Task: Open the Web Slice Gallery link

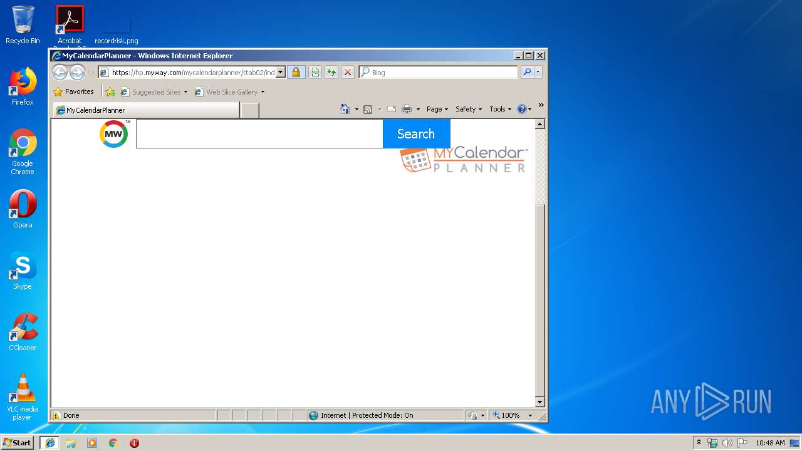Action: [x=226, y=92]
